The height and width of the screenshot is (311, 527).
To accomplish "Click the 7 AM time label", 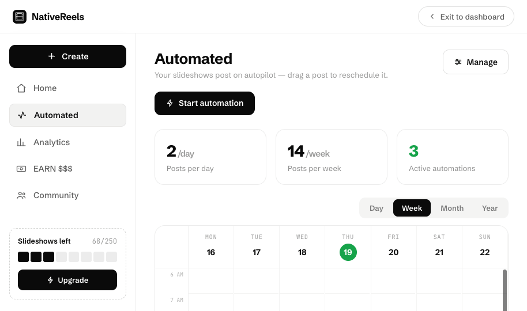I will (x=176, y=299).
